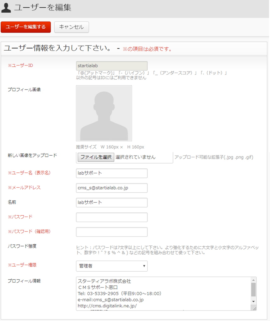Click the ユーザーID field containing startialab
This screenshot has height=321, width=270.
pos(111,66)
